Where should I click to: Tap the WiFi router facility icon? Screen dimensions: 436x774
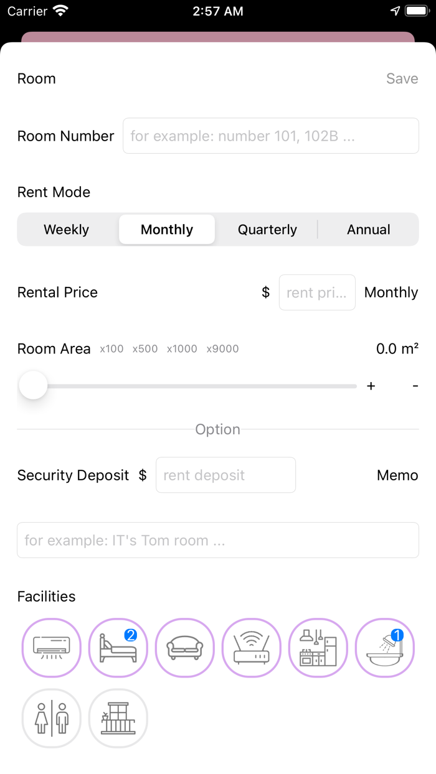click(x=251, y=648)
